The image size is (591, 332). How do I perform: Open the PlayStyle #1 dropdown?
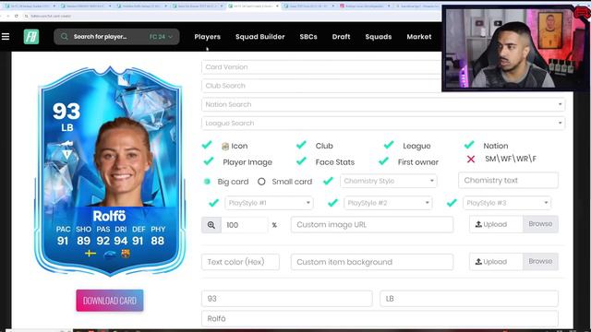pos(269,203)
